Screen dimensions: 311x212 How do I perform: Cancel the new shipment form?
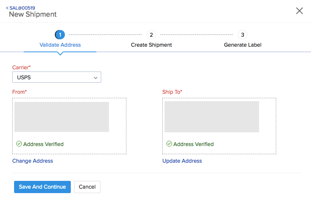click(87, 187)
